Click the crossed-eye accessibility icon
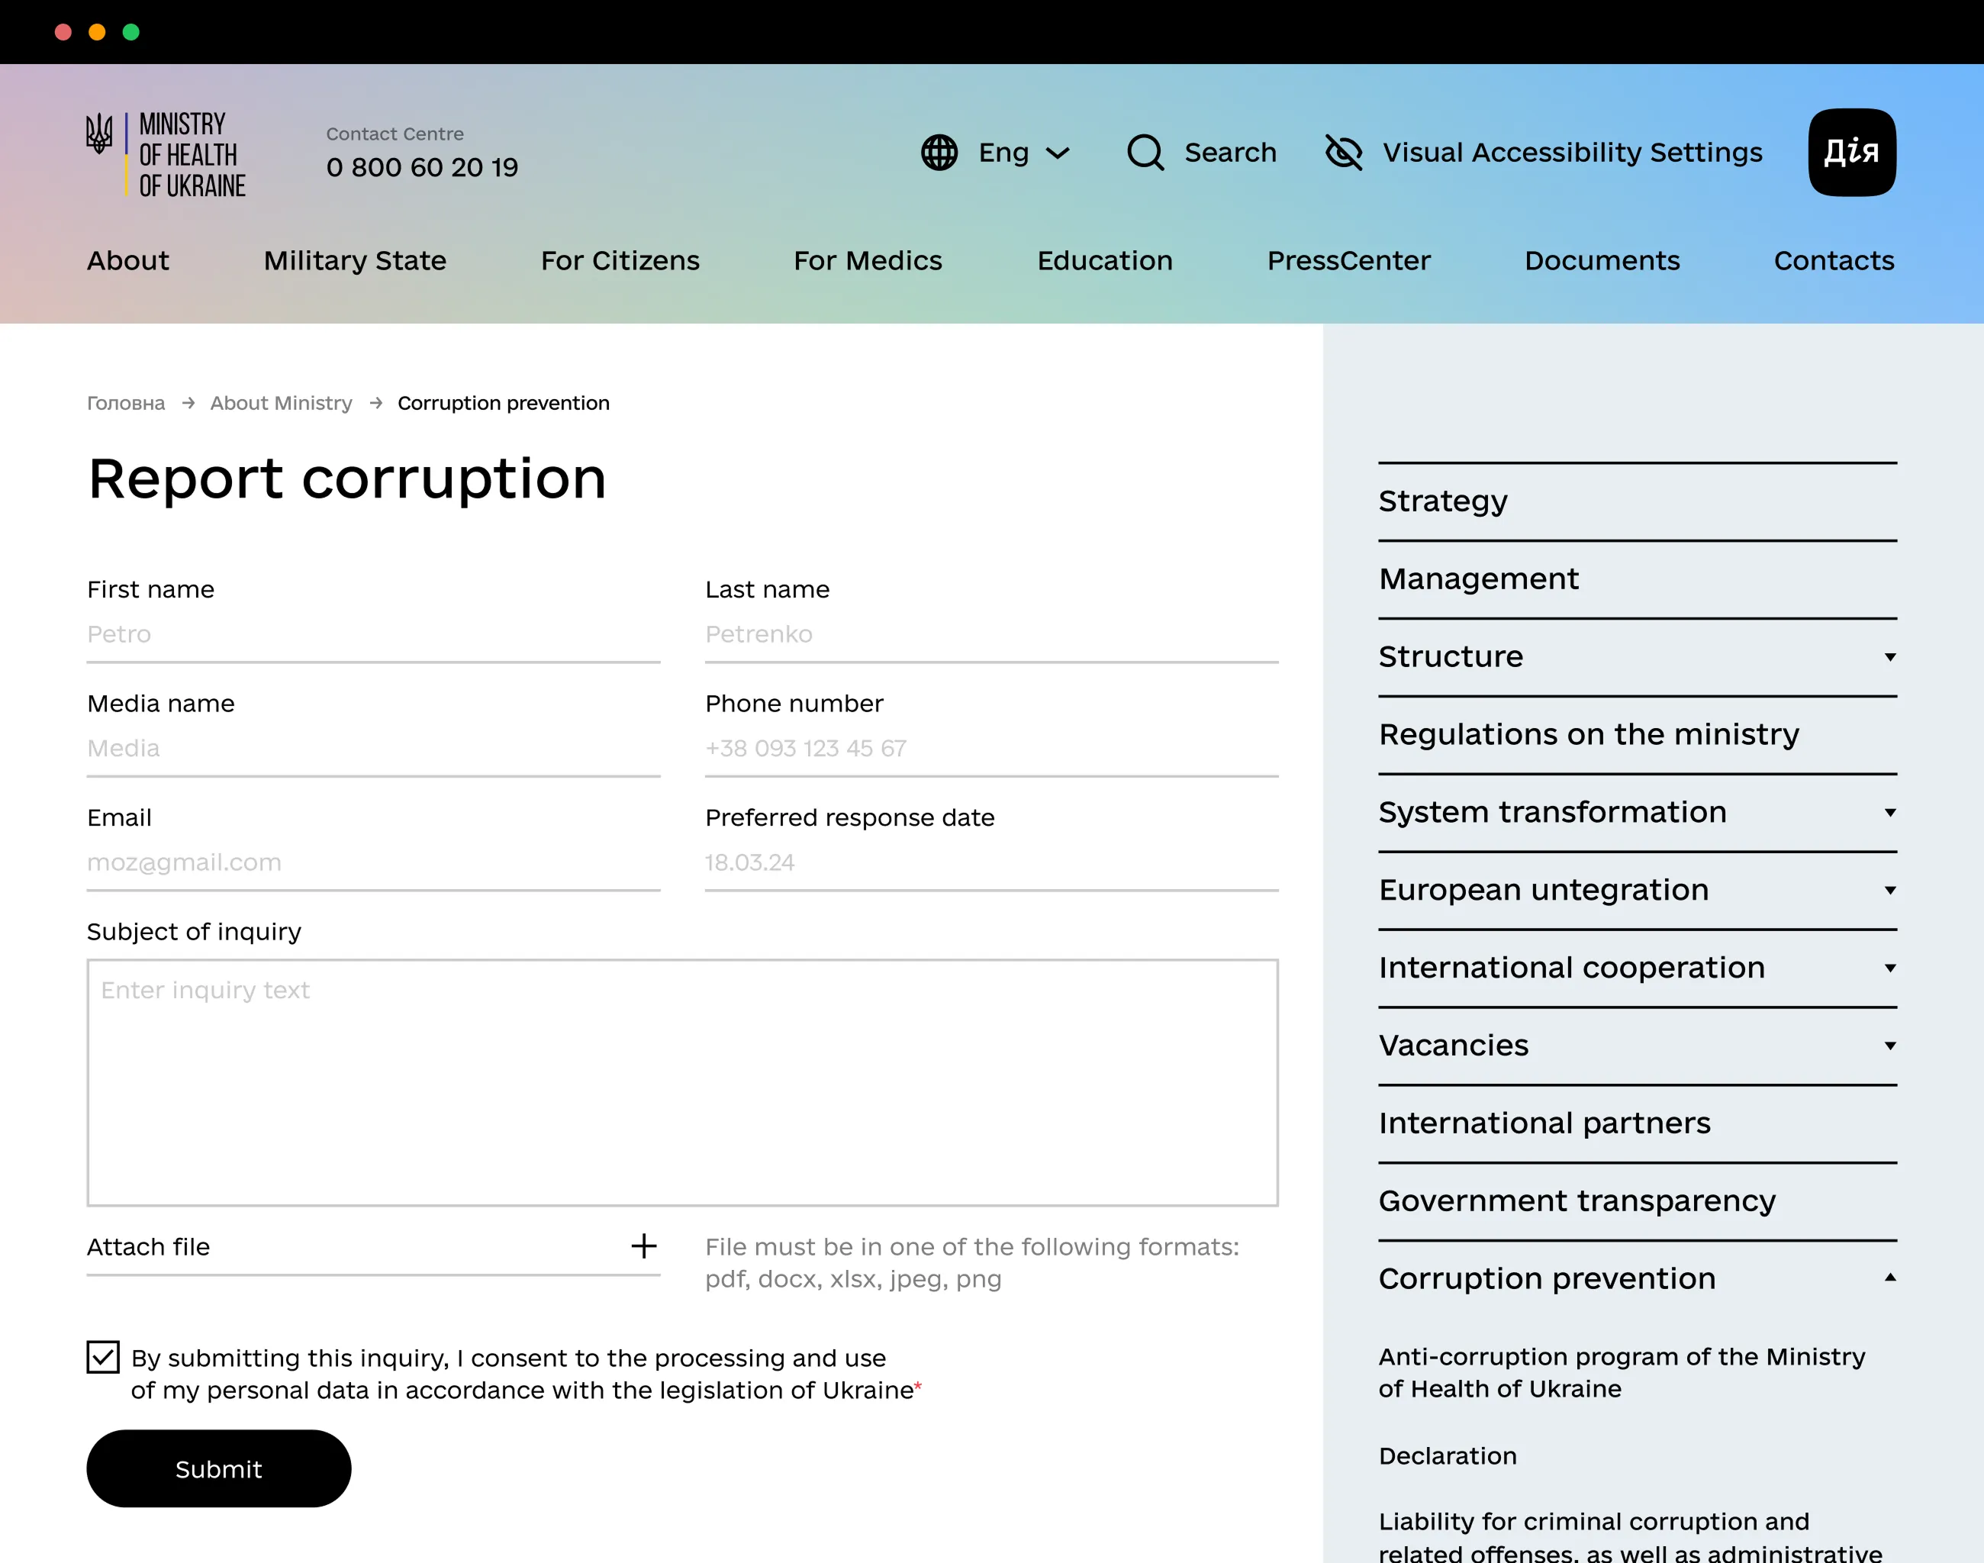 coord(1344,152)
